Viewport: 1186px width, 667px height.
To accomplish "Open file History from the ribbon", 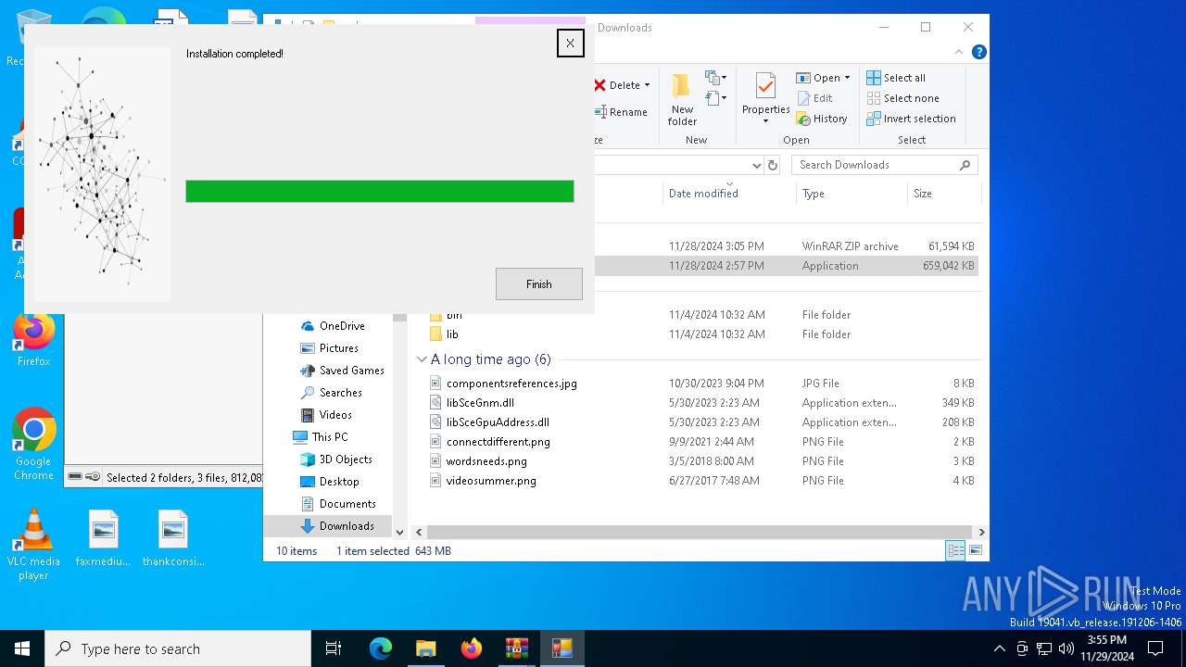I will click(822, 119).
